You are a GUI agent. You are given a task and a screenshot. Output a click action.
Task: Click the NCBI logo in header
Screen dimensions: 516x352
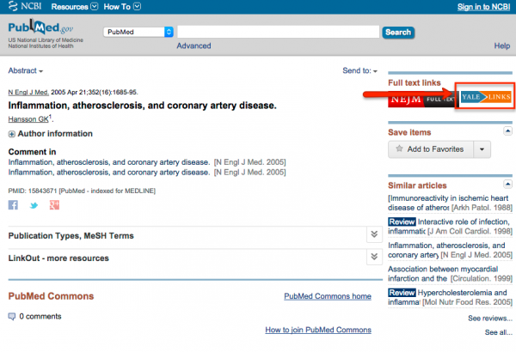tap(25, 6)
